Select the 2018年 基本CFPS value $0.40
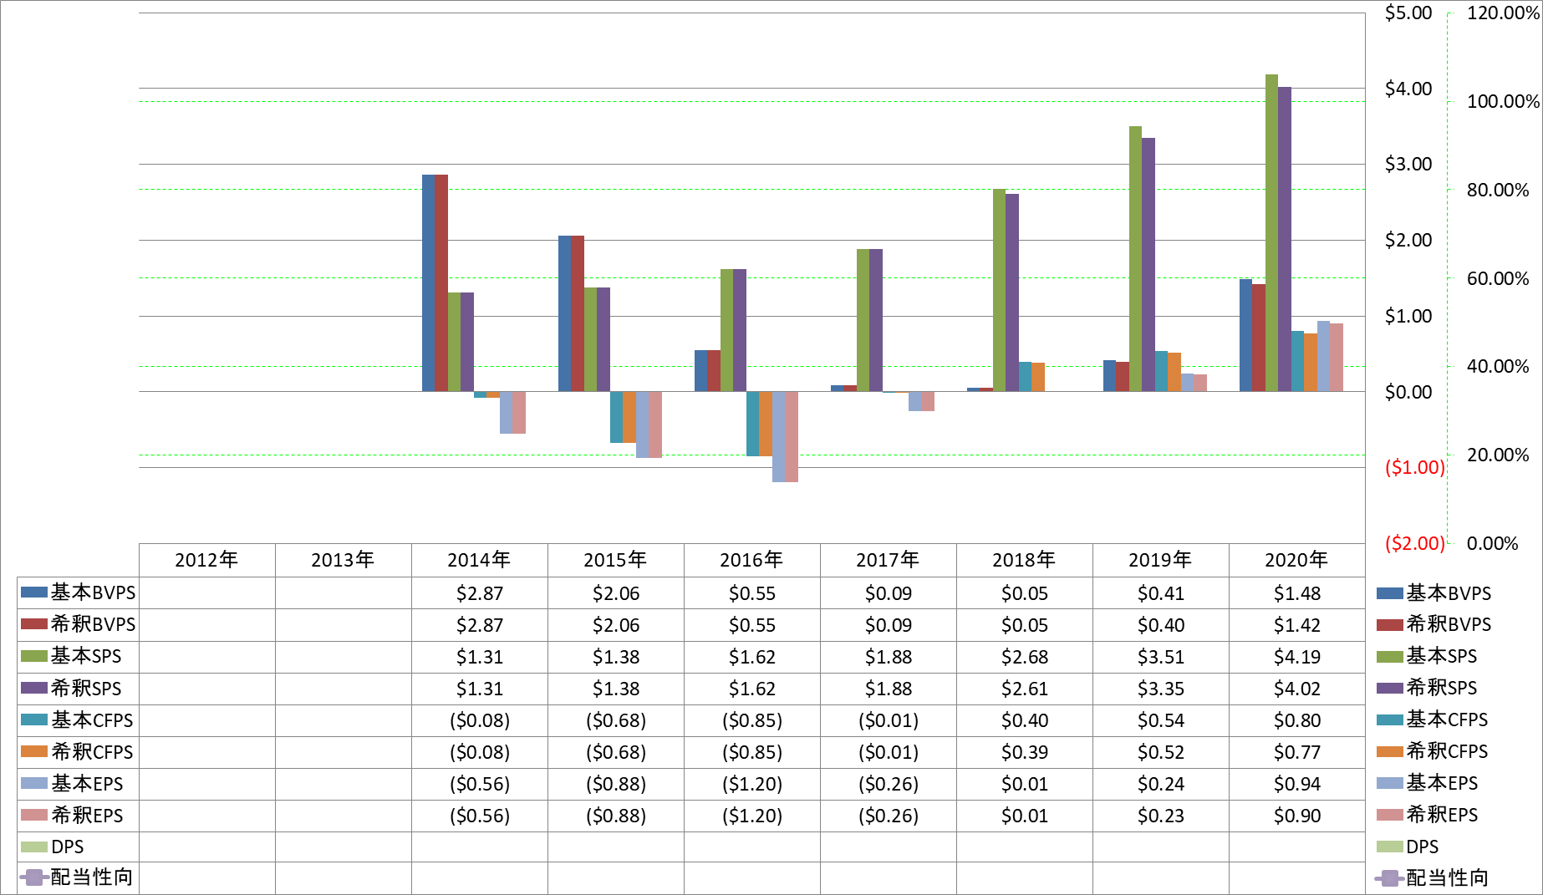The height and width of the screenshot is (895, 1543). point(1025,720)
